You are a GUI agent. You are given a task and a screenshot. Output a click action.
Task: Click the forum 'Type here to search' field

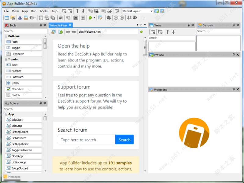87,140
